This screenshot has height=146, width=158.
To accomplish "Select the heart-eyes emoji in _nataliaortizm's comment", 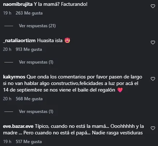I will click(67, 40).
